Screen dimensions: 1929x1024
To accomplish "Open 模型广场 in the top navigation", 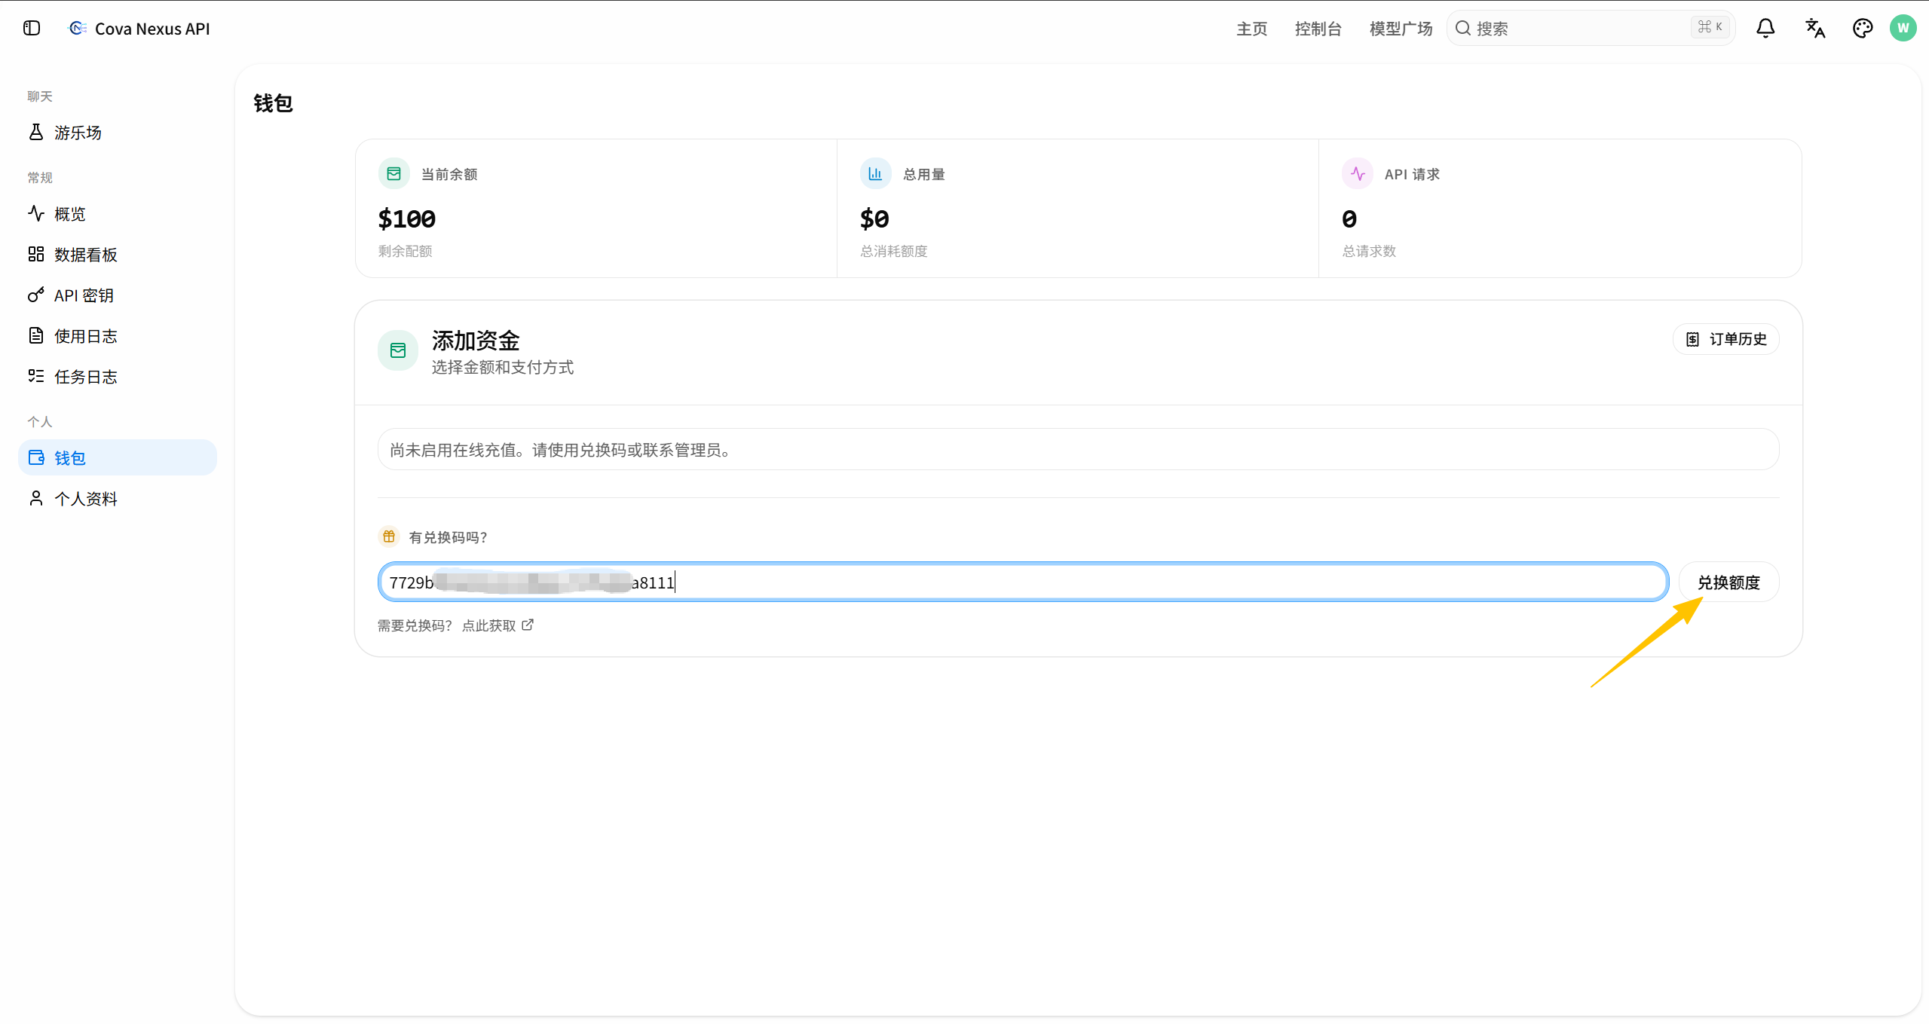I will tap(1401, 29).
